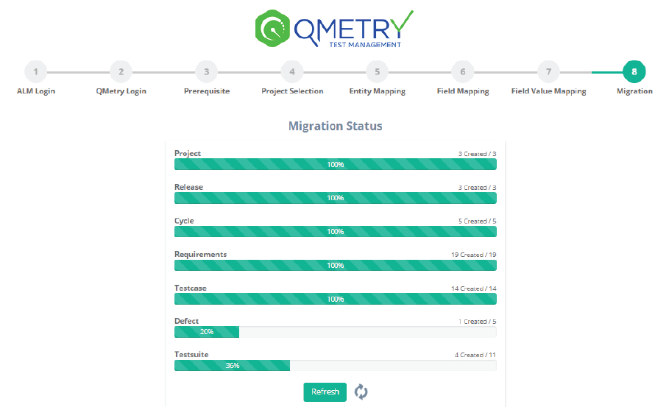Viewport: 669px width, 407px height.
Task: Select step 6 Field Mapping circle
Action: 463,71
